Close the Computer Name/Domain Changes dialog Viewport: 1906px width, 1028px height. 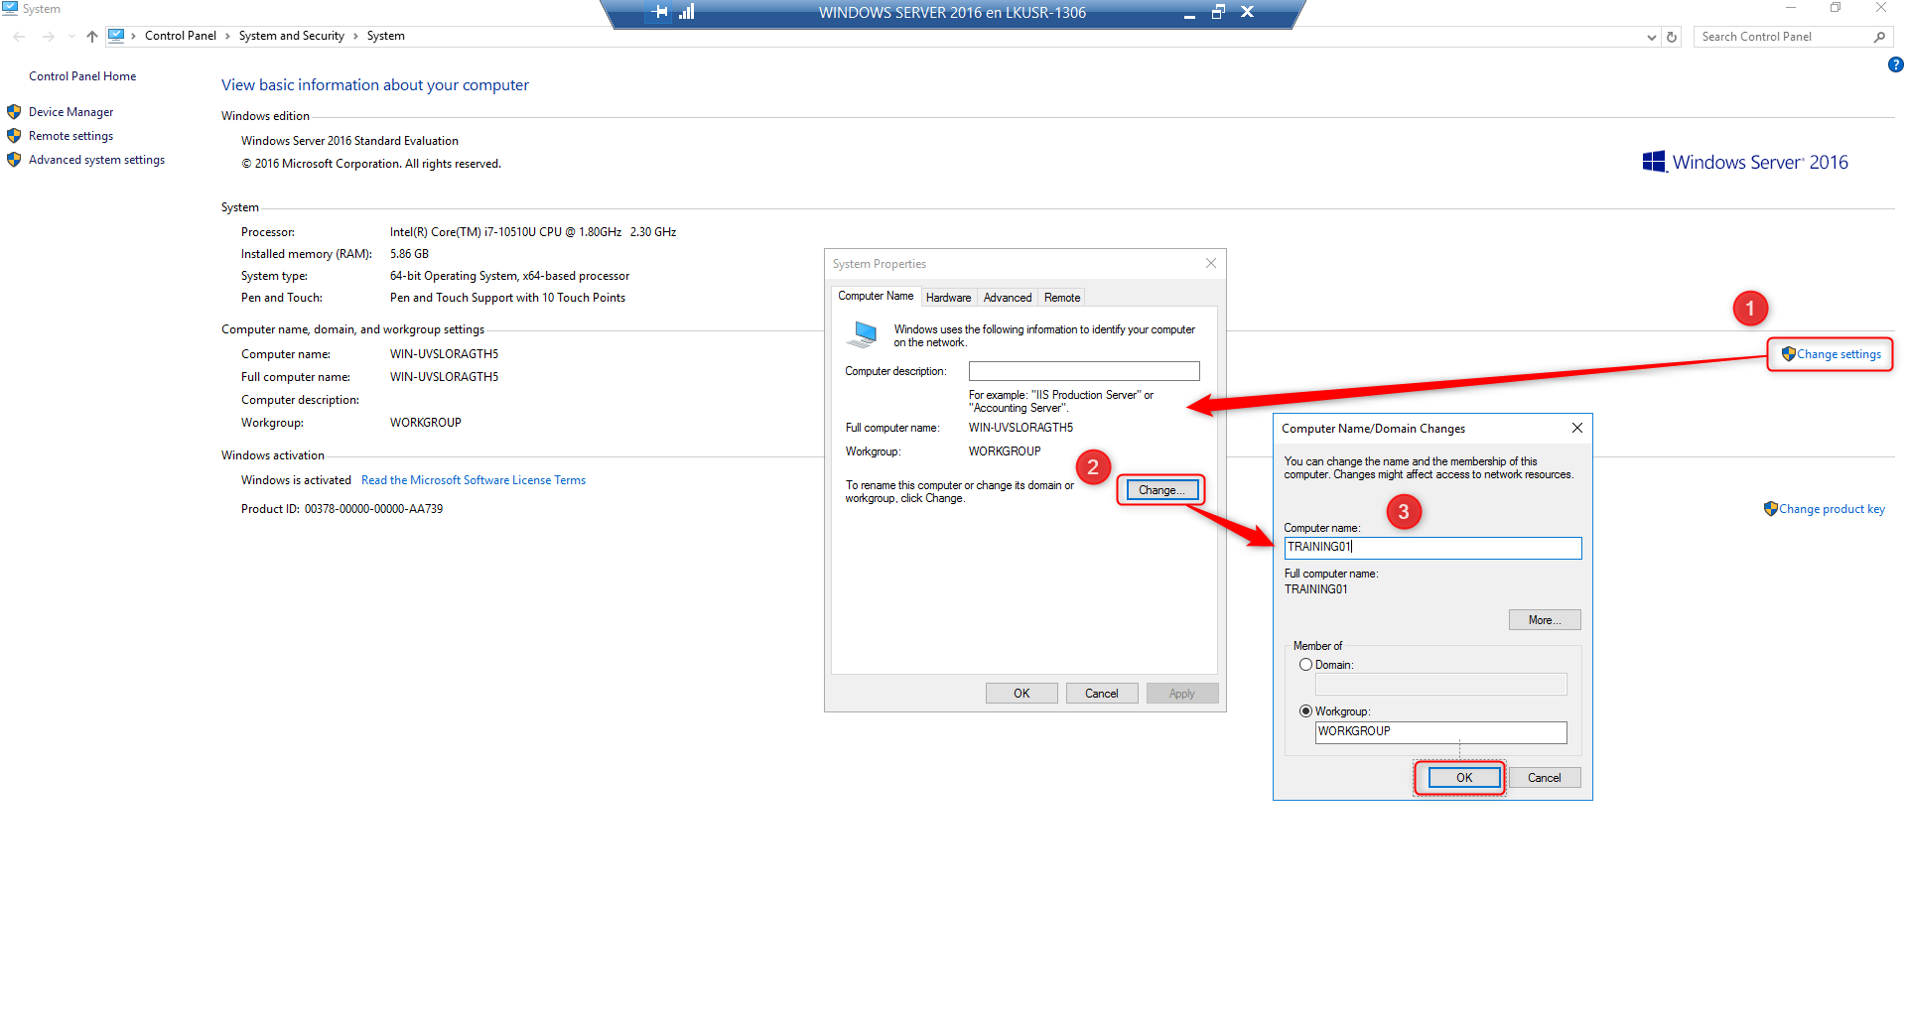click(x=1577, y=428)
